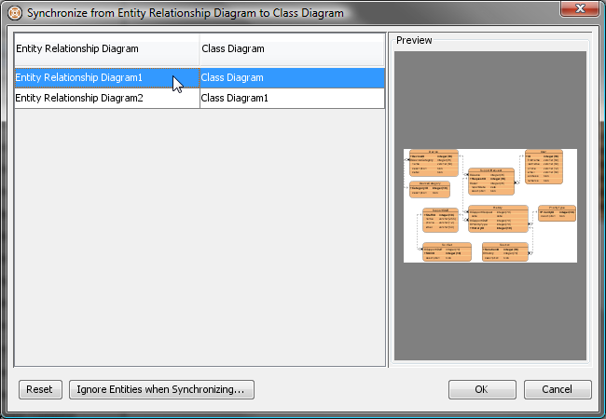Viewport: 606px width, 419px height.
Task: Click the column divider between the table headers
Action: pyautogui.click(x=200, y=49)
